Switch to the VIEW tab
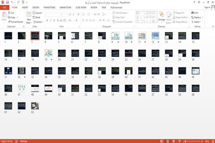Viewport: 215px width, 143px height. [104, 8]
